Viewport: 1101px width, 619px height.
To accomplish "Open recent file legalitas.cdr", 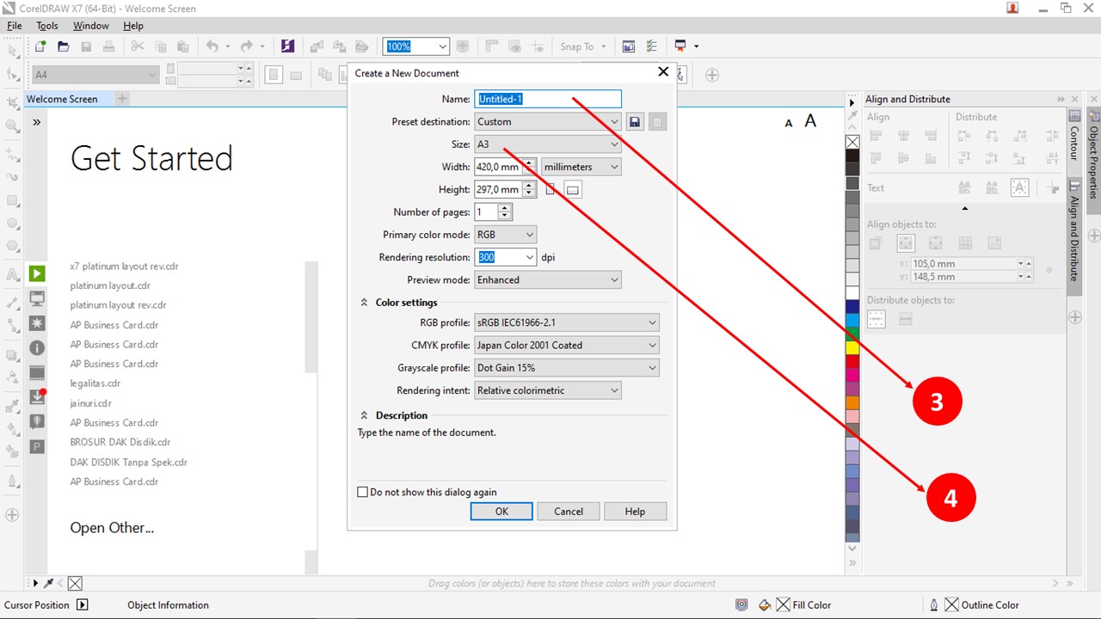I will (95, 383).
